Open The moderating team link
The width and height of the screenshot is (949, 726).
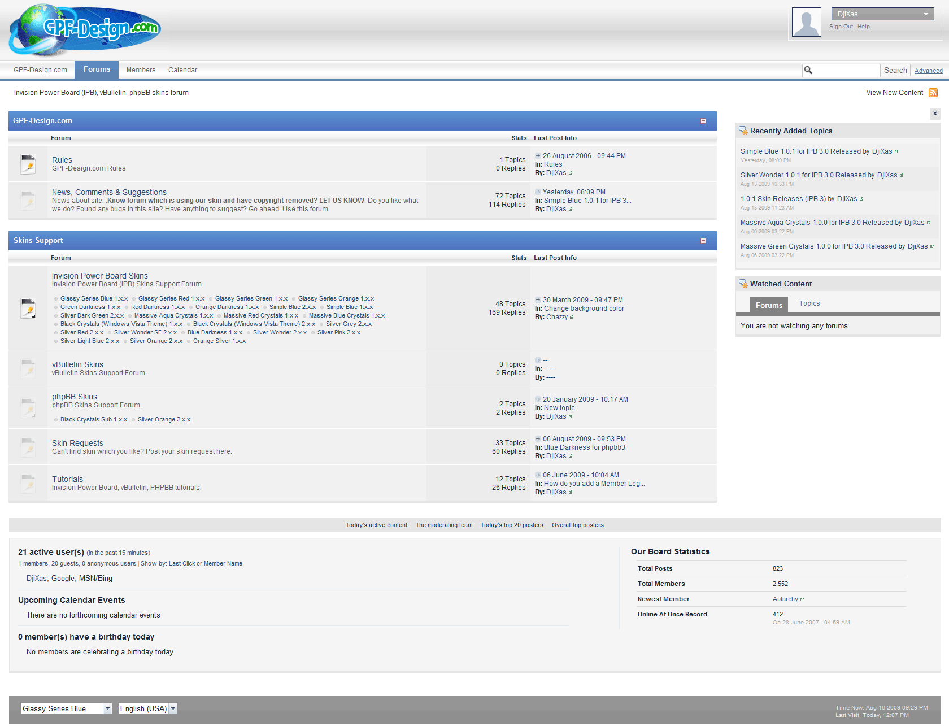444,525
